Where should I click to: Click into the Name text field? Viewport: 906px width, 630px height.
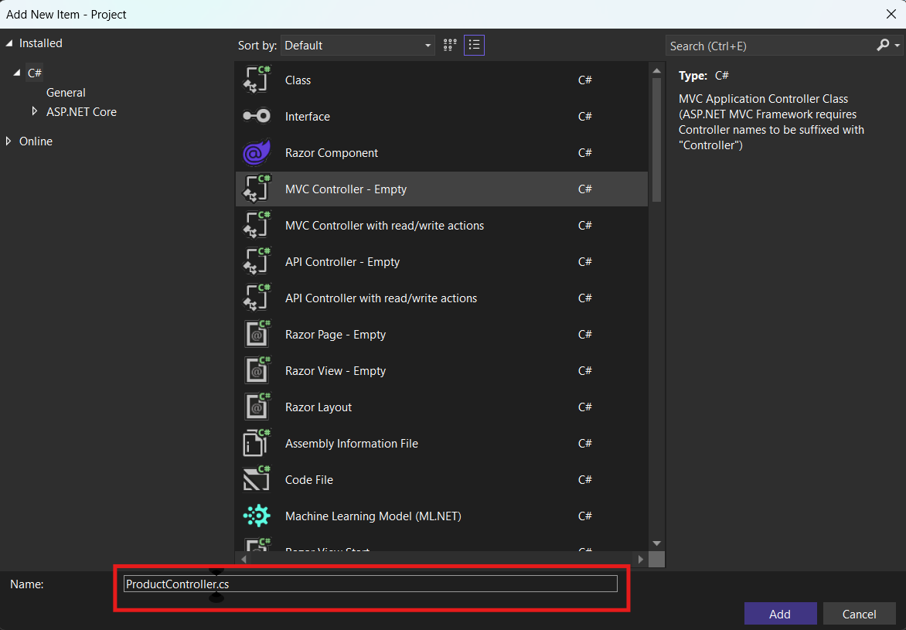[371, 584]
